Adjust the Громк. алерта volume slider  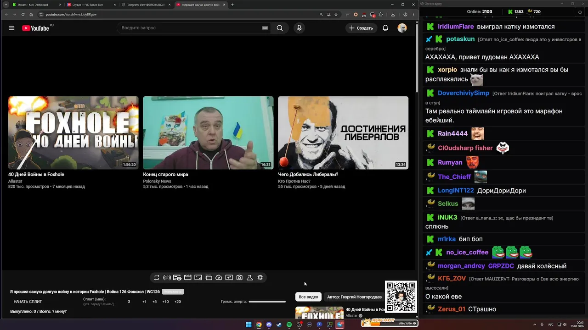pyautogui.click(x=267, y=302)
